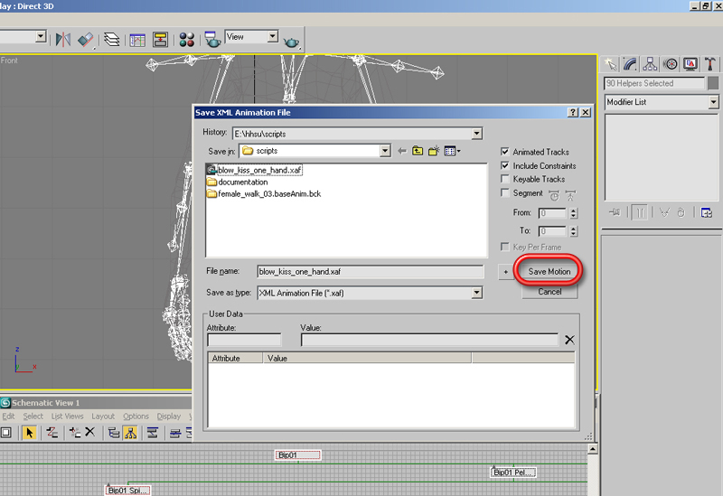Open the Save as type dropdown

click(x=477, y=293)
